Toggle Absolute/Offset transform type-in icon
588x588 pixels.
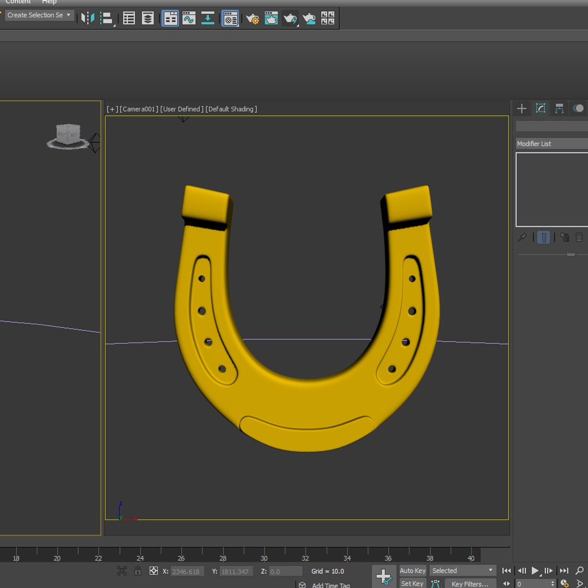(x=154, y=571)
